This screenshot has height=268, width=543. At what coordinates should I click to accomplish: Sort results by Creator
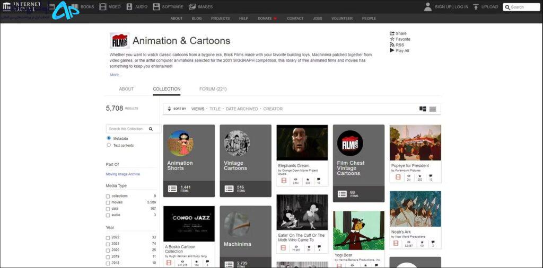(x=273, y=109)
